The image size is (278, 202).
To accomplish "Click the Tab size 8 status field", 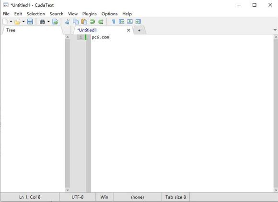I will (176, 197).
